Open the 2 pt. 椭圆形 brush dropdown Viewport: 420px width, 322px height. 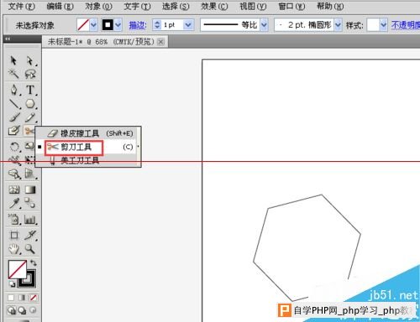coord(338,25)
